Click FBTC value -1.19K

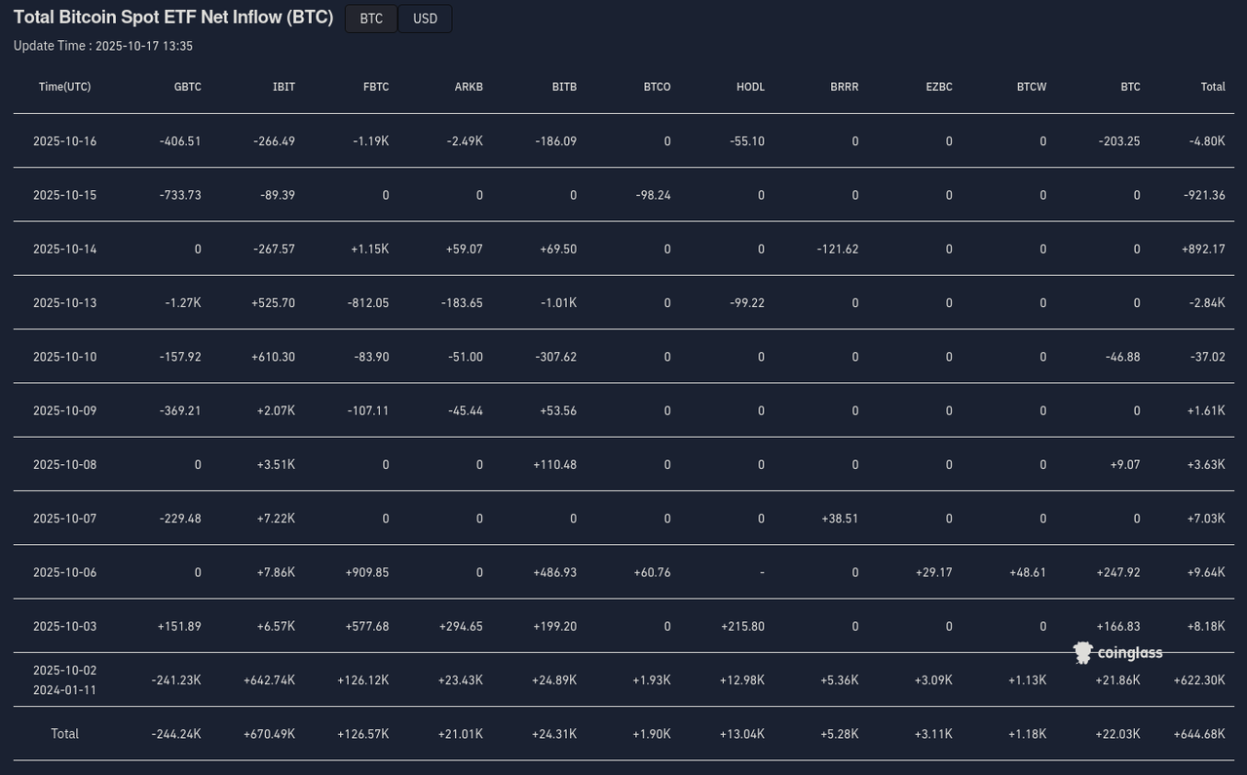[371, 141]
